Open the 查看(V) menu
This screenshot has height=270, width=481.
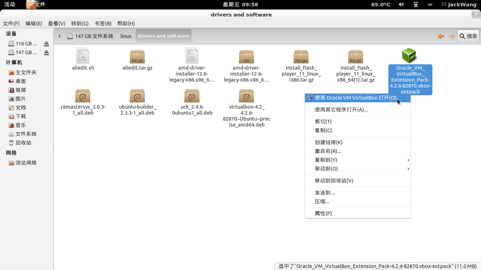(x=57, y=24)
